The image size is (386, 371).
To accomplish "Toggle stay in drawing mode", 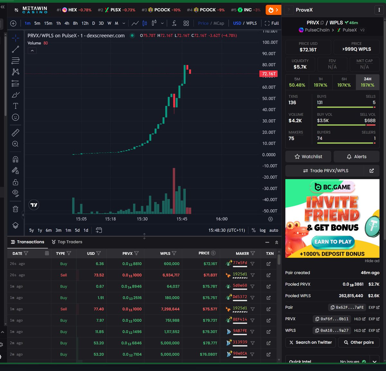I will coord(15,171).
